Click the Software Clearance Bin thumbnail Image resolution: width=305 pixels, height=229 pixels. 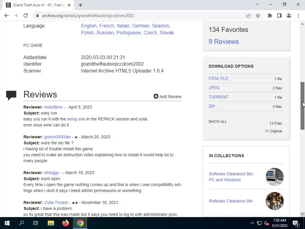(274, 201)
